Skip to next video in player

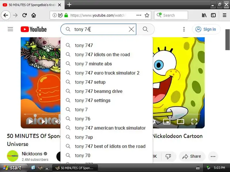[44, 122]
